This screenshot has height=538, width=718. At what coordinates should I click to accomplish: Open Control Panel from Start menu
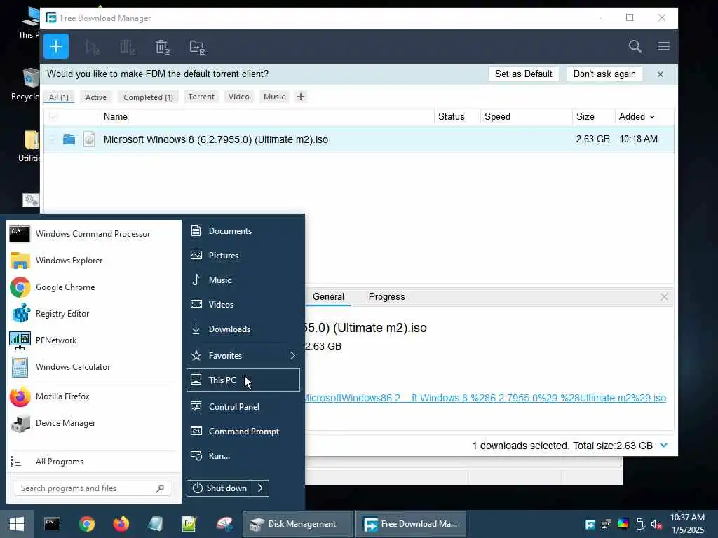(x=243, y=407)
